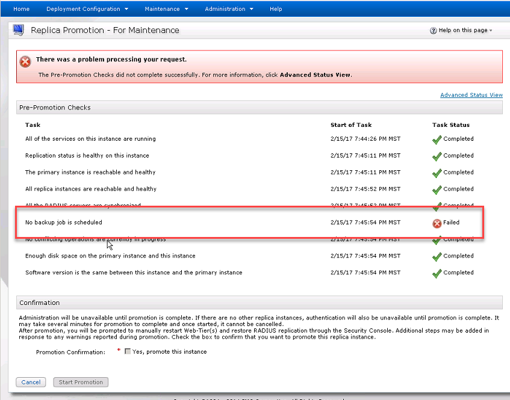Click green checkmark for services running task

point(437,140)
